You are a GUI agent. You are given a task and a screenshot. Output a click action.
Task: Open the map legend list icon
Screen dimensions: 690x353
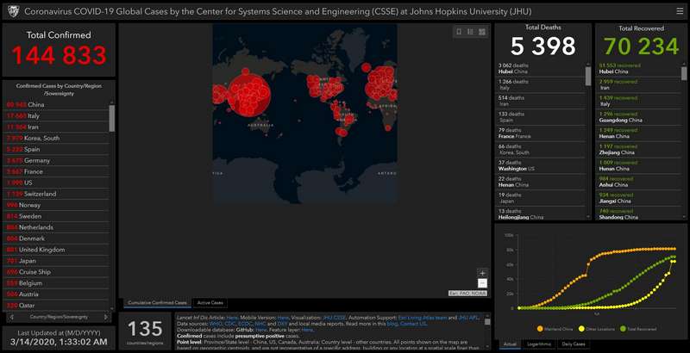click(470, 32)
